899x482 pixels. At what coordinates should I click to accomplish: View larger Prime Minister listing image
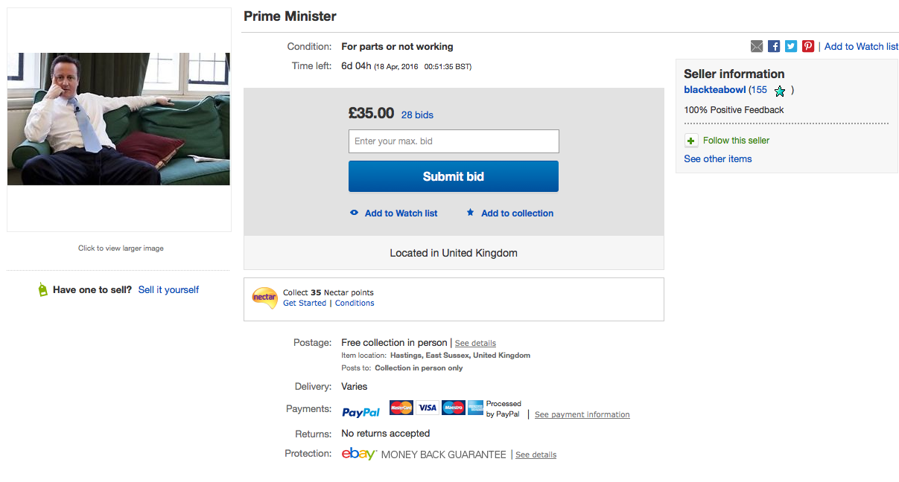point(119,119)
